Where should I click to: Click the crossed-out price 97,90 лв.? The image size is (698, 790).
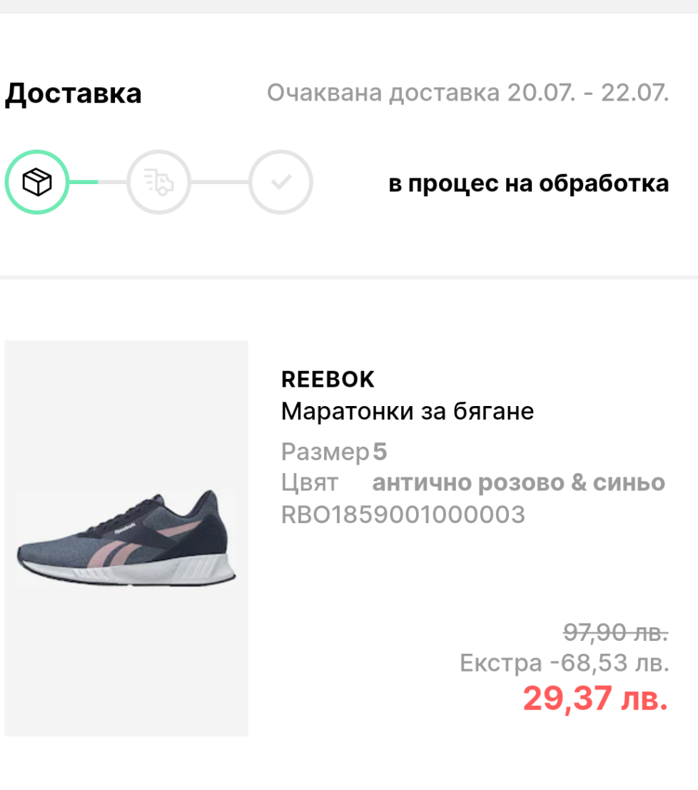pos(615,632)
